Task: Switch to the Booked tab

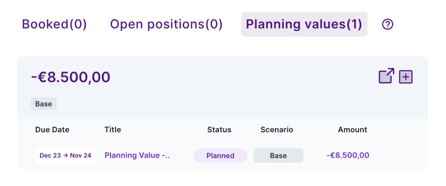Action: (x=54, y=24)
